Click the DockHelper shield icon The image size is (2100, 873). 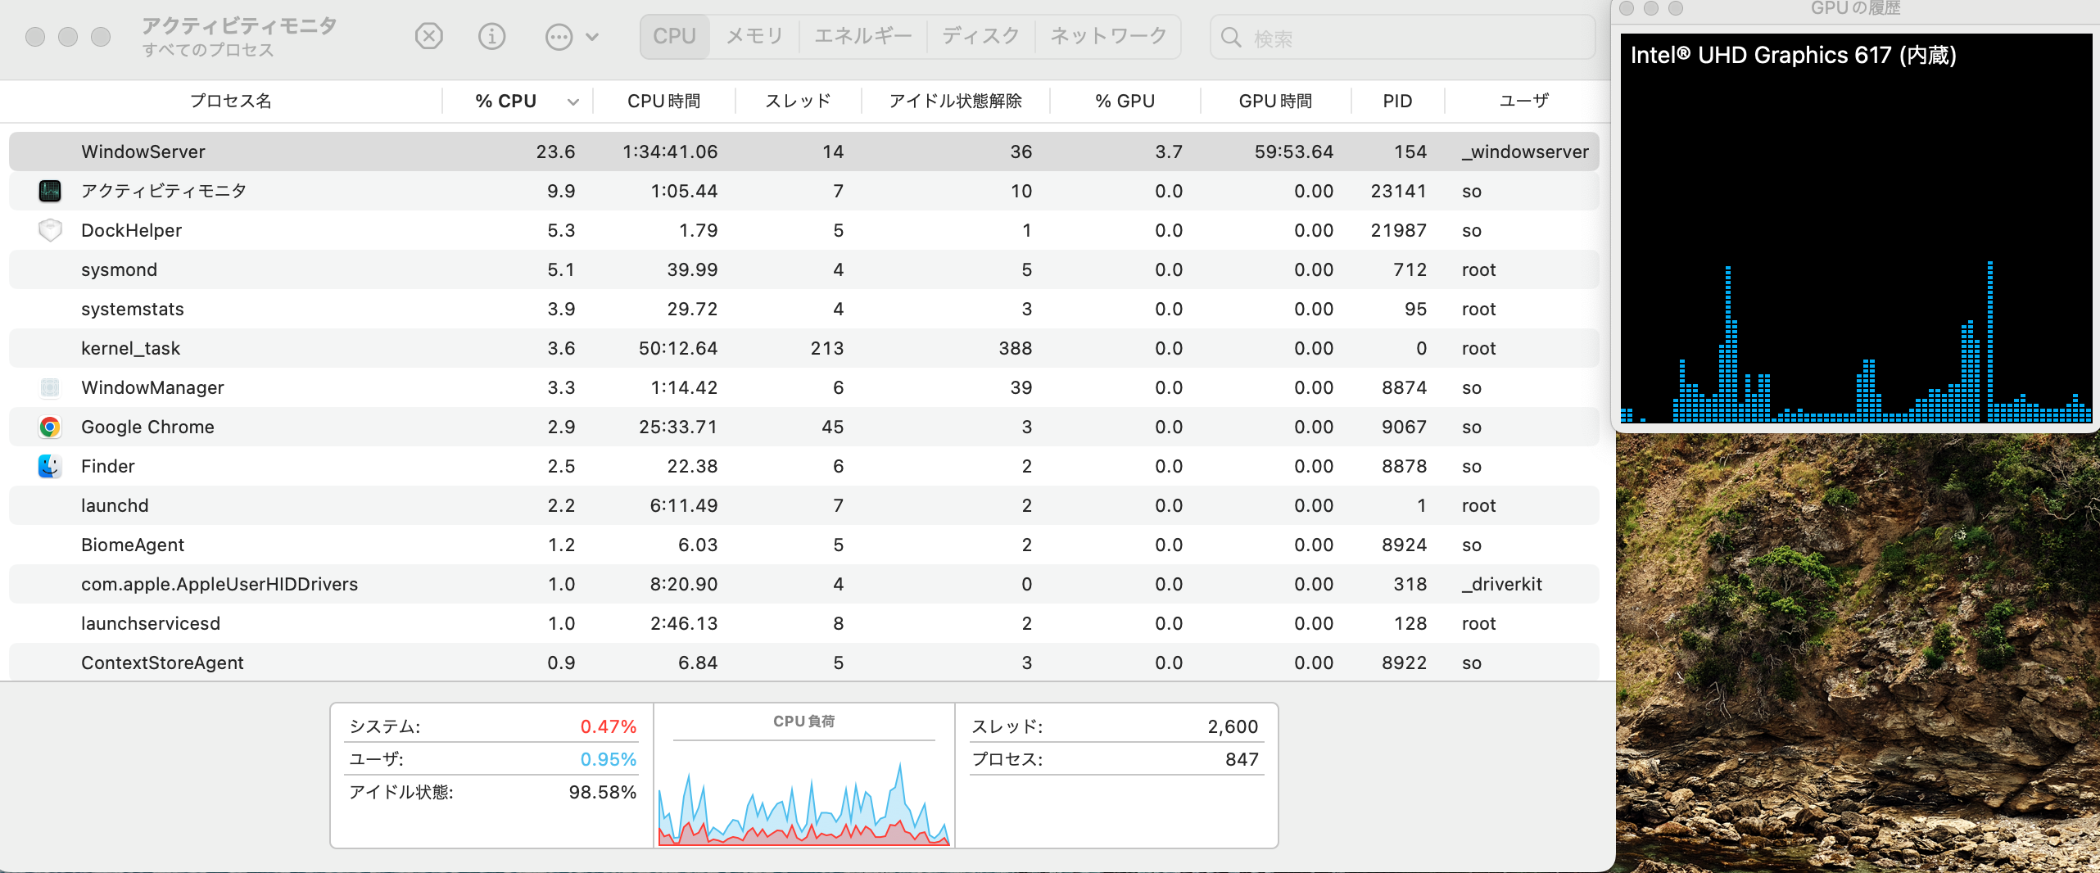point(50,230)
